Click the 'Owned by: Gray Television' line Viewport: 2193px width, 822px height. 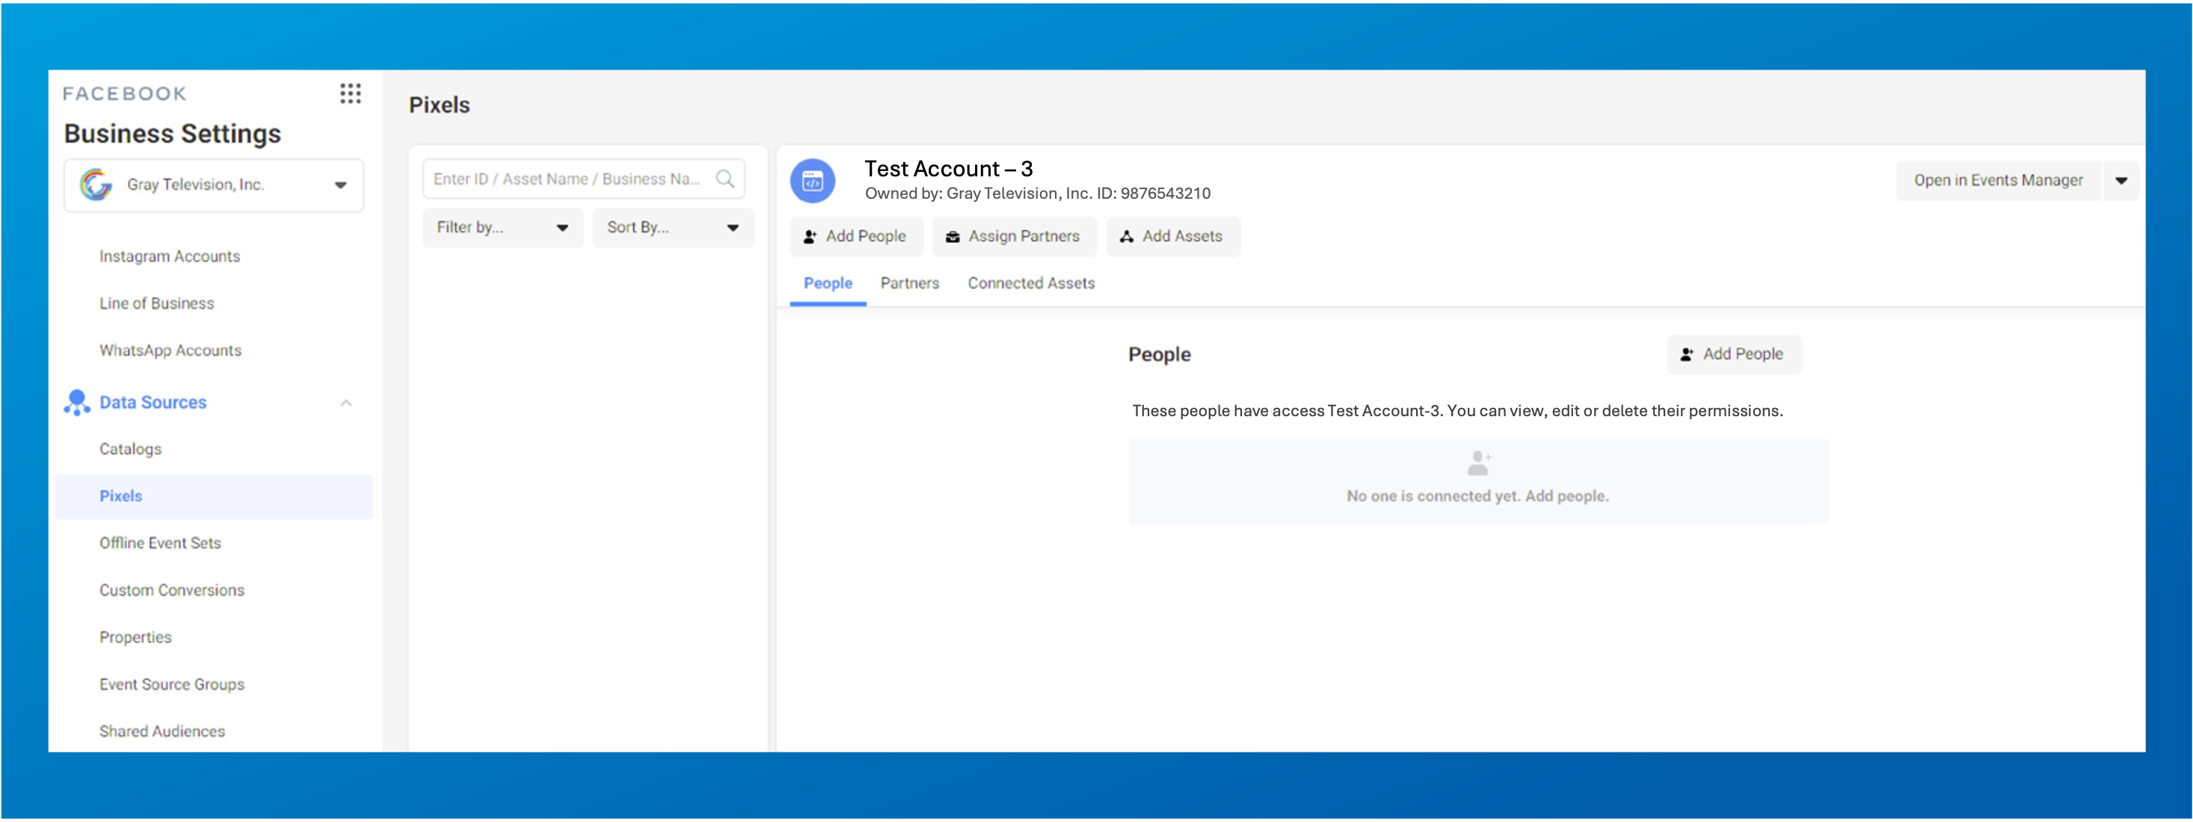click(1037, 193)
